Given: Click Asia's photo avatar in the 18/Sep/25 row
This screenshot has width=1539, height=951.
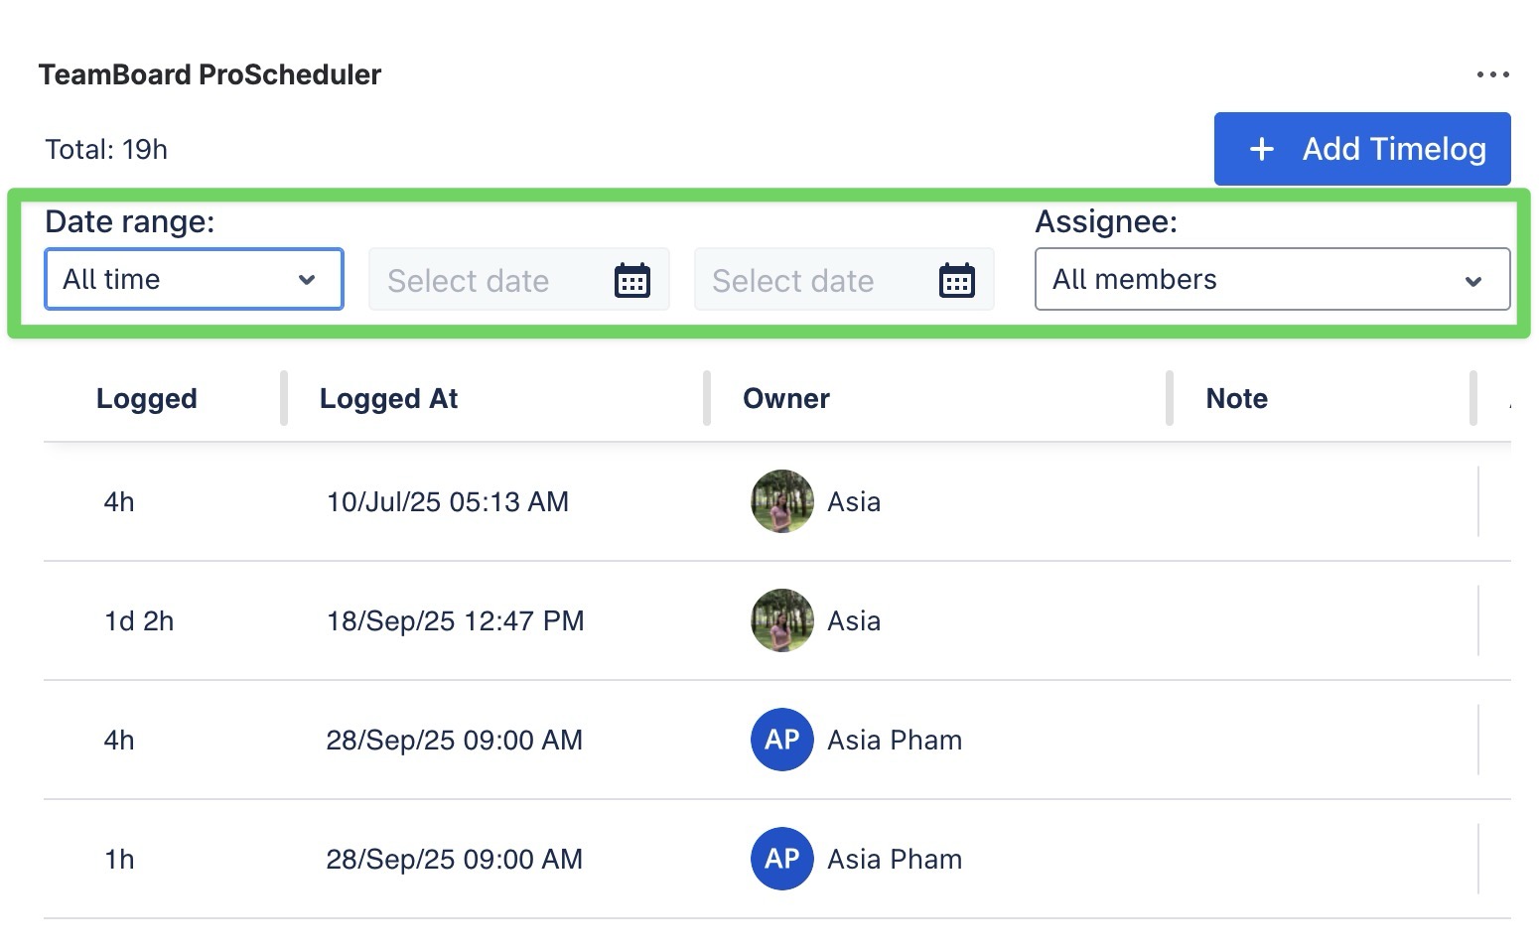Looking at the screenshot, I should click(x=782, y=620).
